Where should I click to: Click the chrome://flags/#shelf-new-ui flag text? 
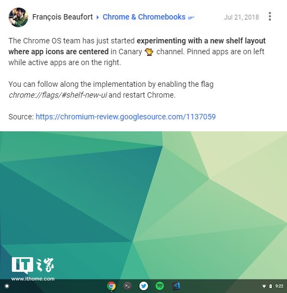tap(58, 95)
